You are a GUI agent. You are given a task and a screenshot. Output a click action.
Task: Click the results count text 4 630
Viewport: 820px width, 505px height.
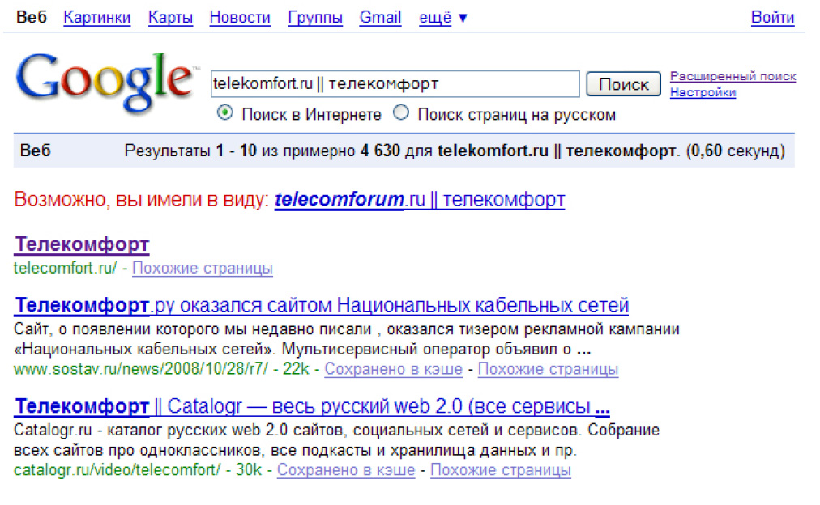[x=380, y=151]
